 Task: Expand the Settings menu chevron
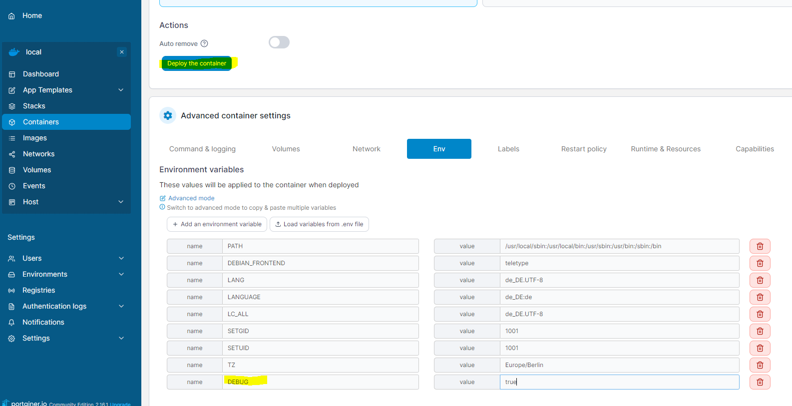pyautogui.click(x=121, y=338)
